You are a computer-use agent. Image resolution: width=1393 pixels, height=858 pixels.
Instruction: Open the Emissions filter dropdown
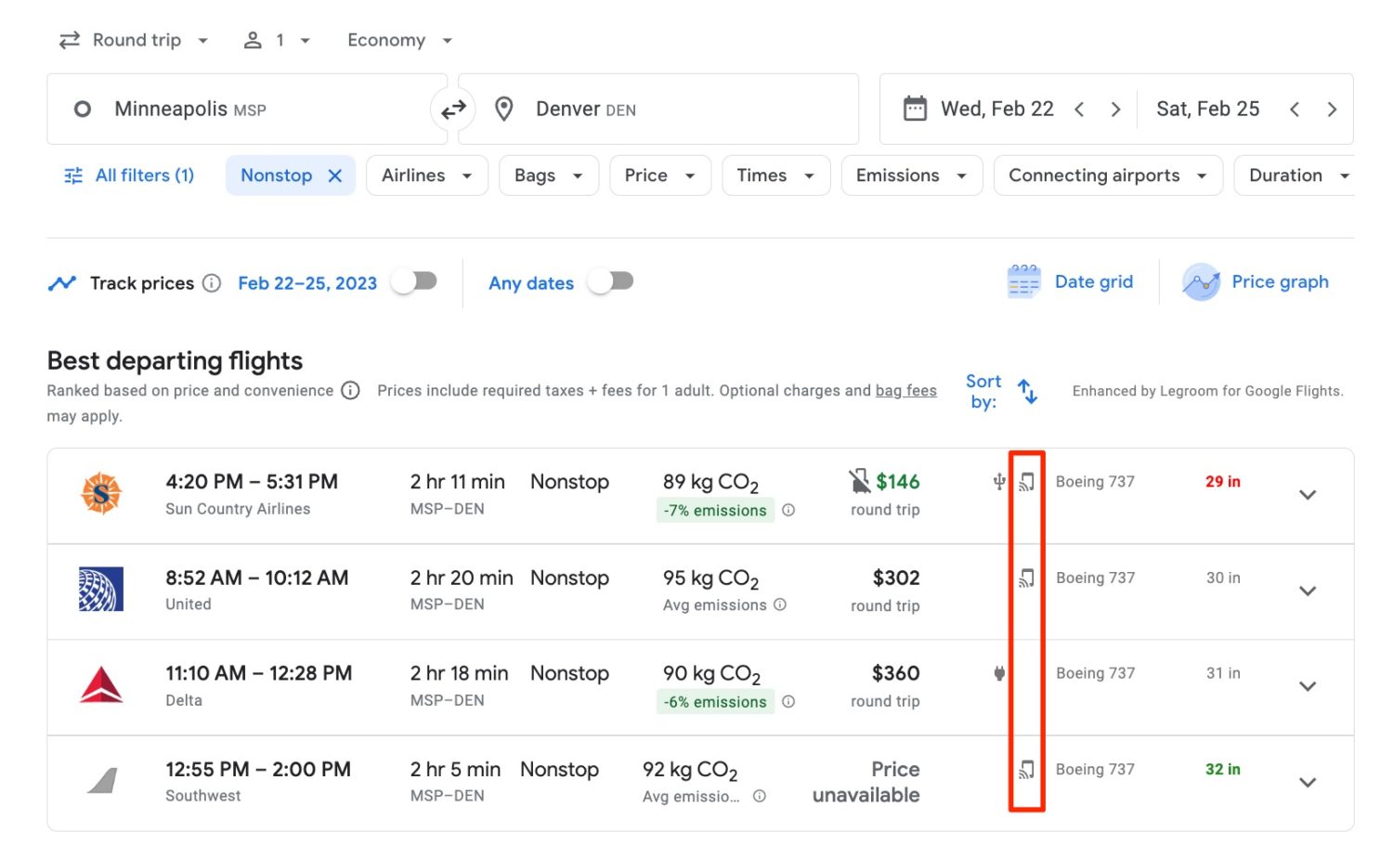[x=910, y=175]
